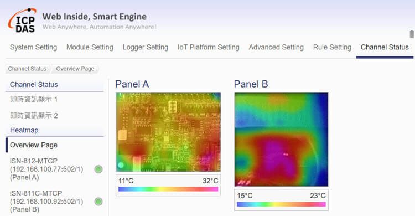Image resolution: width=415 pixels, height=216 pixels.
Task: Click the Web Inside, Smart Engine title
Action: pyautogui.click(x=95, y=17)
